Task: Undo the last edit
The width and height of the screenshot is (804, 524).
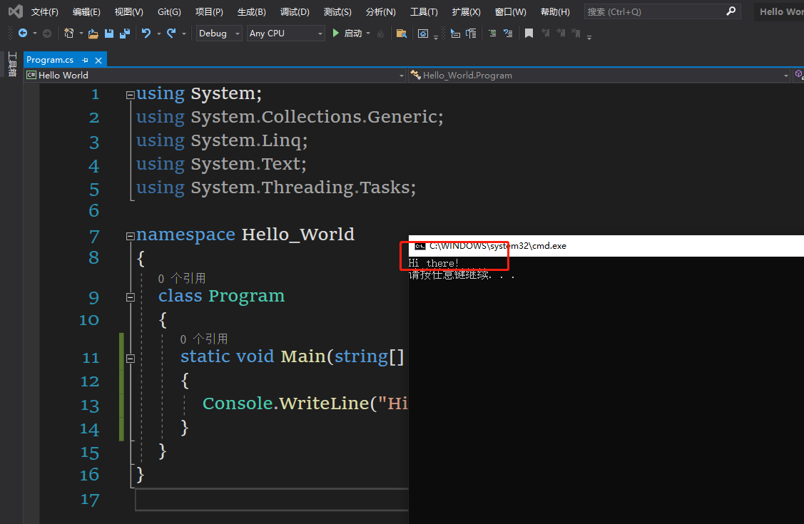Action: coord(146,34)
